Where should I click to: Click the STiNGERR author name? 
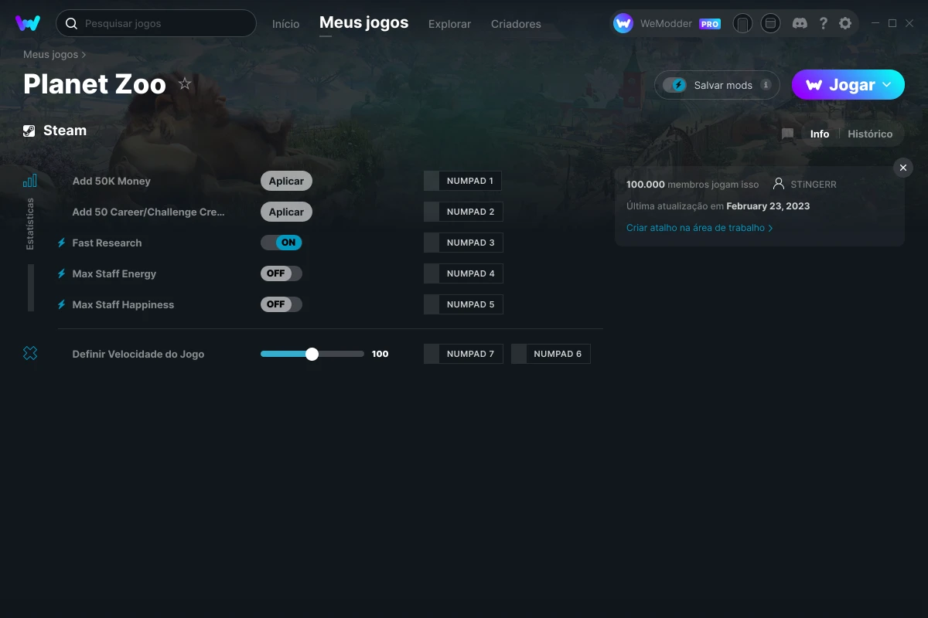(814, 185)
